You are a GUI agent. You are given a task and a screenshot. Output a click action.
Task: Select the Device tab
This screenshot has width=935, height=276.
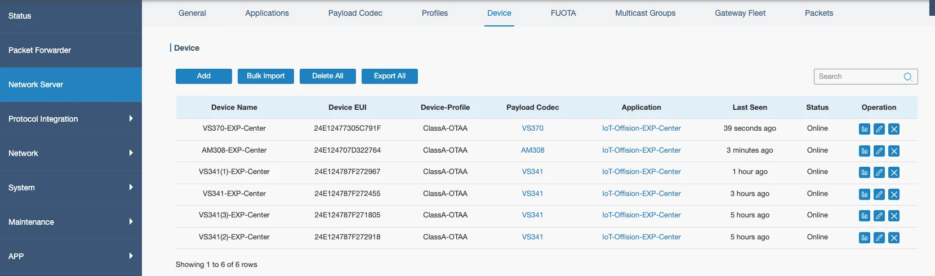coord(499,13)
